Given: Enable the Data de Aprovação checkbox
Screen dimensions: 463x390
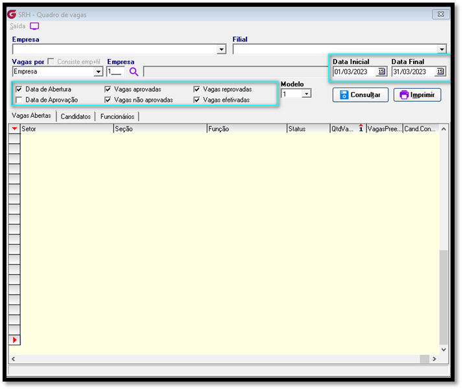Looking at the screenshot, I should point(19,100).
